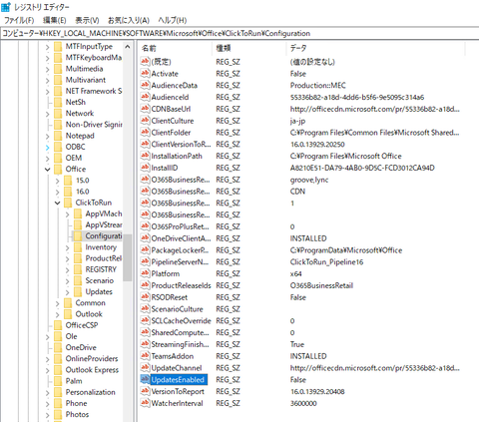The width and height of the screenshot is (479, 422).
Task: Click the RSODReset value icon
Action: click(x=145, y=297)
